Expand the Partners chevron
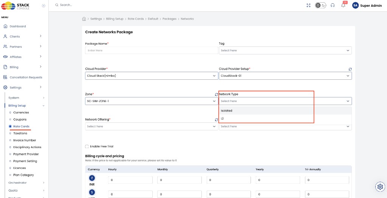The image size is (387, 198). point(40,46)
